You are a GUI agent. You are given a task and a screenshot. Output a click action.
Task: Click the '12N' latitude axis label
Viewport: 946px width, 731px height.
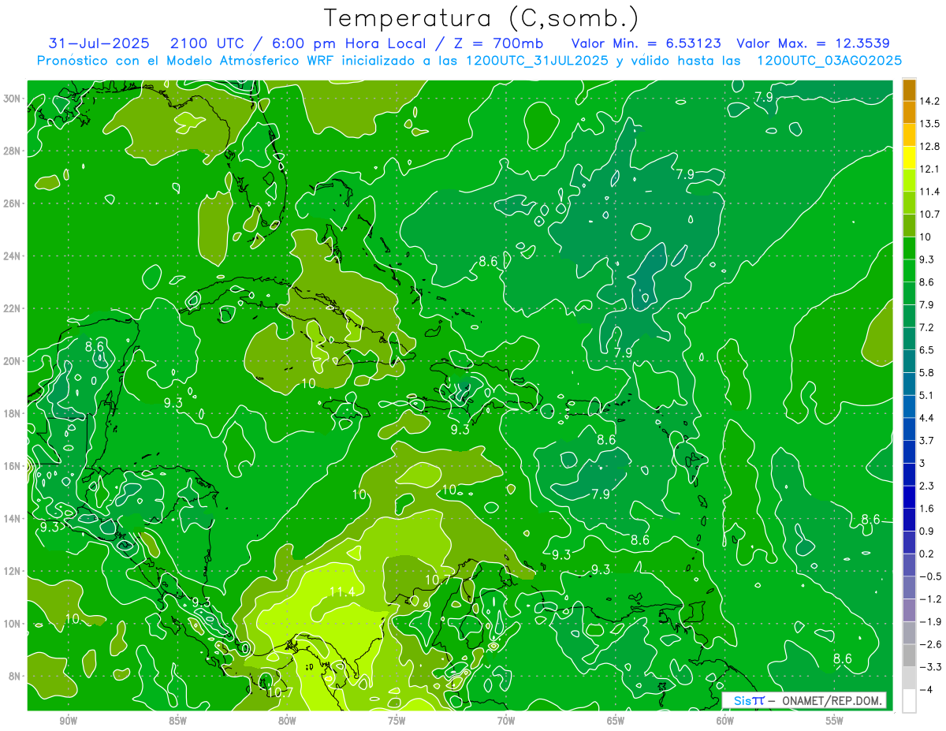point(13,571)
